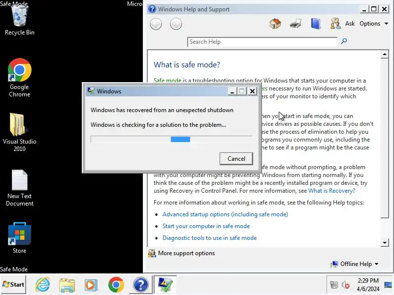
Task: Click 'What is safe mode?' heading
Action: coord(187,65)
